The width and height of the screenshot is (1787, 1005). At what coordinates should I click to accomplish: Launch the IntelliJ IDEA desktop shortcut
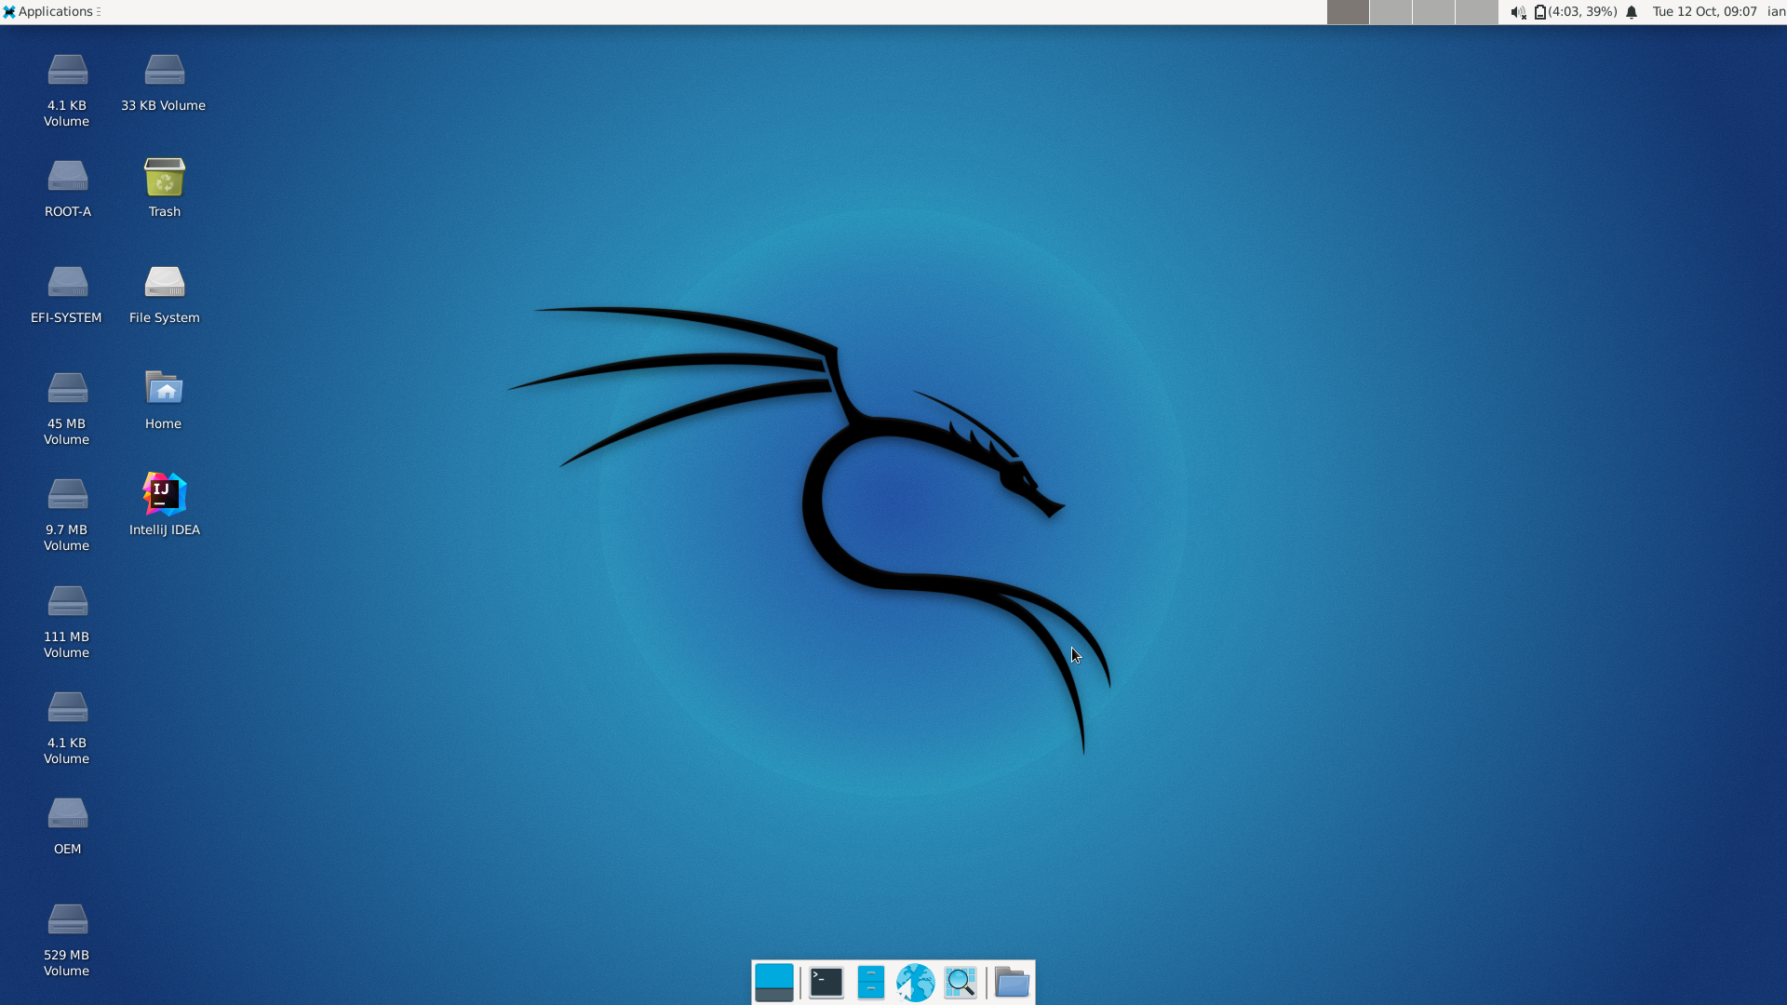click(164, 504)
